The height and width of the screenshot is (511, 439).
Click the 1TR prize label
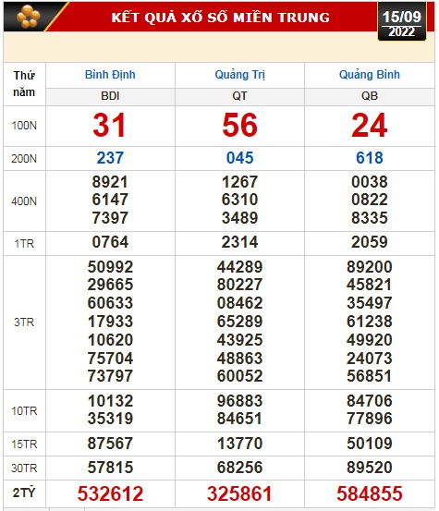(x=24, y=243)
